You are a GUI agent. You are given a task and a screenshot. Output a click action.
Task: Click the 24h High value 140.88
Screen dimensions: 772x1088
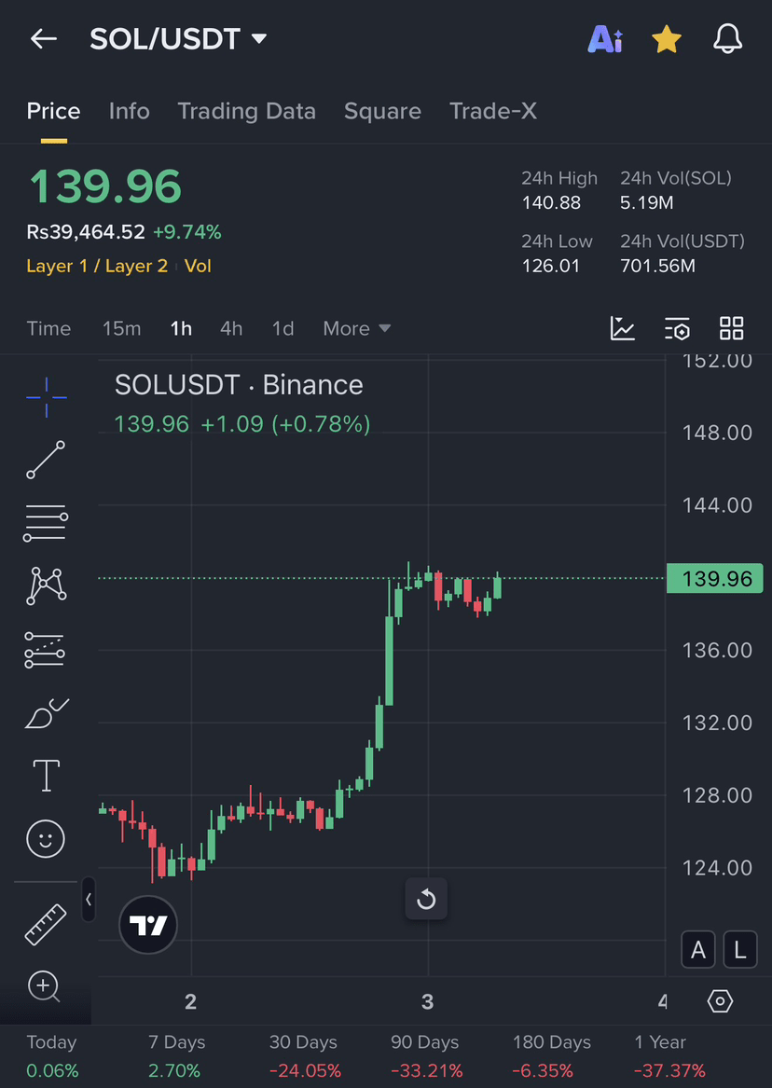[551, 202]
